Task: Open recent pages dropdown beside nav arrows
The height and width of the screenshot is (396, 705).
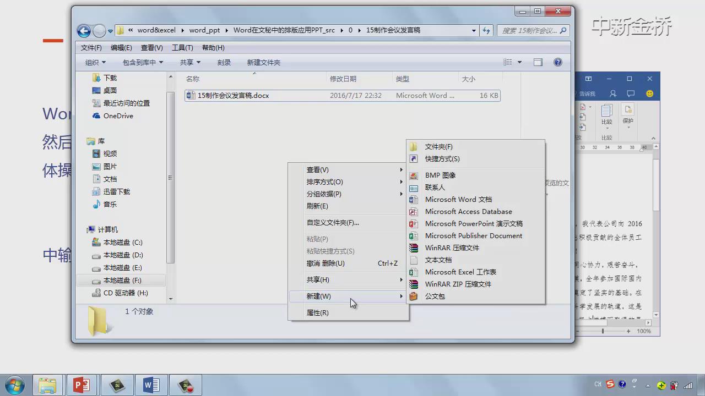Action: 111,31
